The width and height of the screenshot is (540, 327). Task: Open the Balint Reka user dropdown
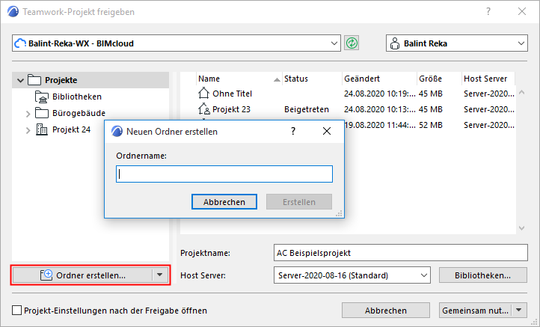(x=521, y=43)
